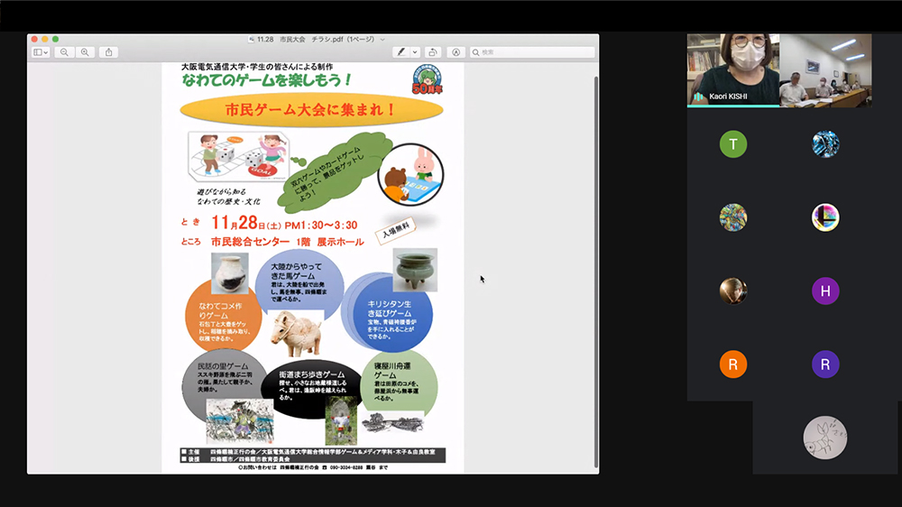Open the document title dropdown chevron
902x507 pixels.
coord(382,40)
